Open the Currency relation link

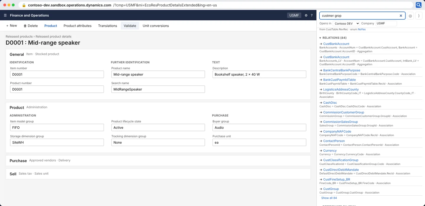[x=330, y=151]
